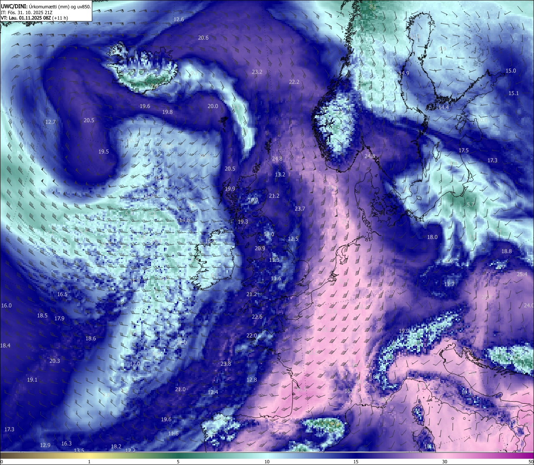
Task: Click the 3.1 value at the top
Action: [373, 7]
